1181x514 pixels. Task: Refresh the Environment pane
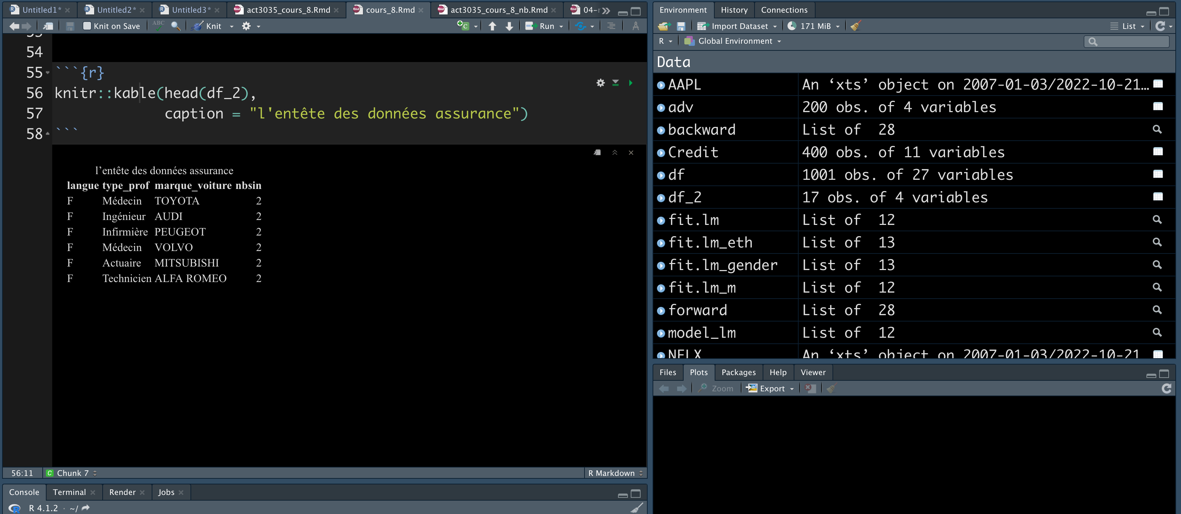coord(1160,26)
